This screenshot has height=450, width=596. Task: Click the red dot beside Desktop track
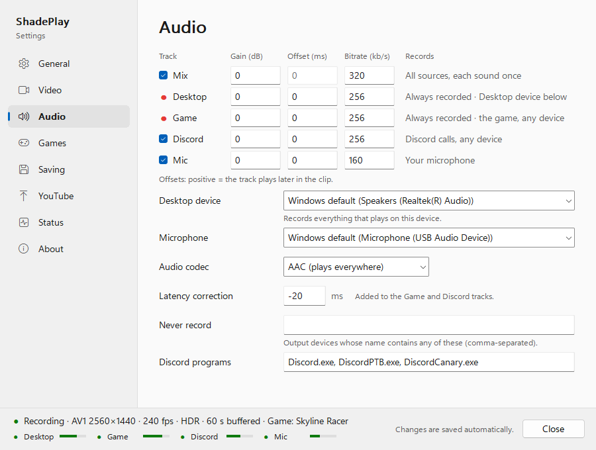tap(164, 97)
